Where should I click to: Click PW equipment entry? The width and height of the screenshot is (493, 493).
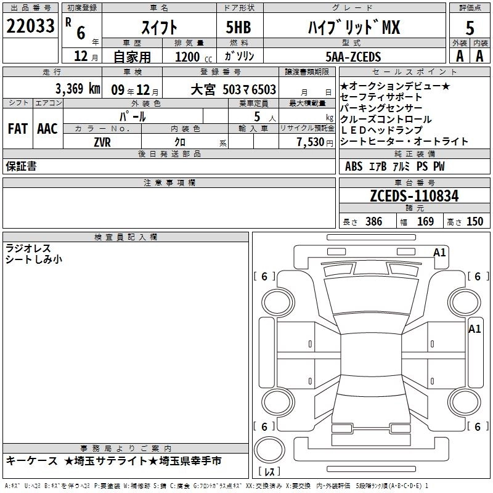coord(439,166)
